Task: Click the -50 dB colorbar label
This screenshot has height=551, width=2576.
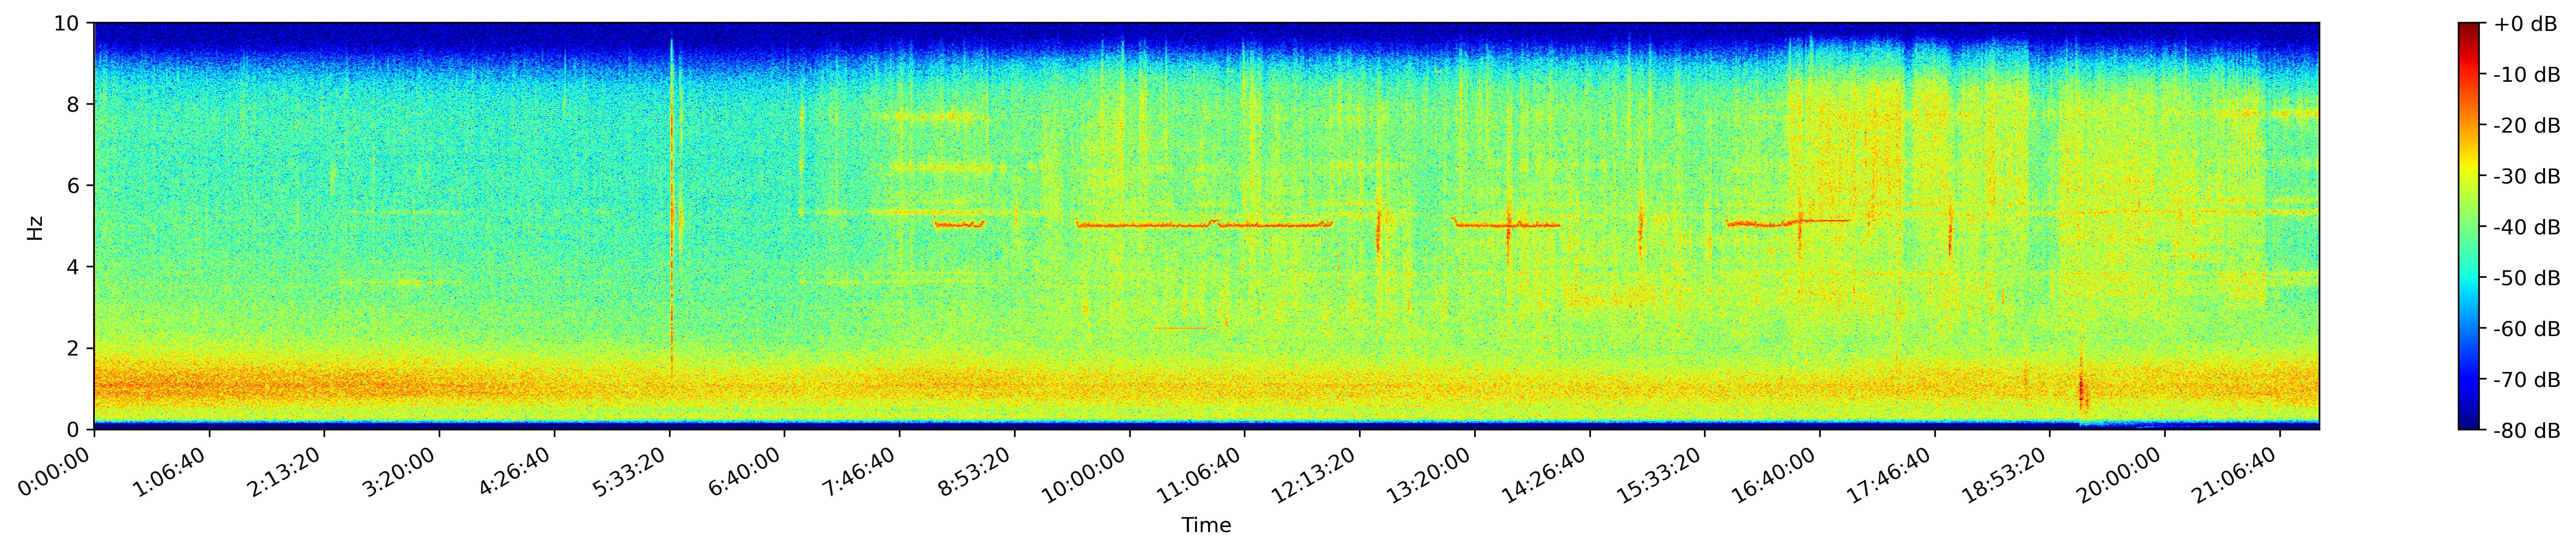Action: click(2527, 279)
